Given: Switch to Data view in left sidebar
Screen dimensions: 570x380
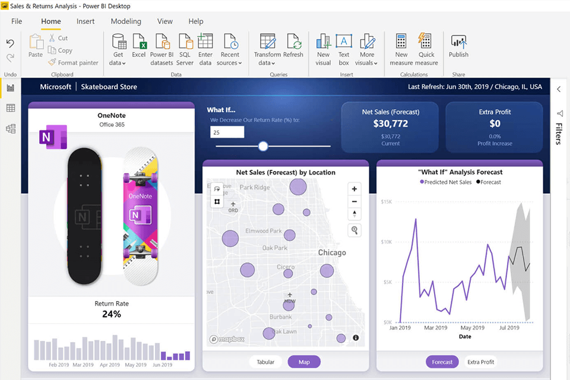Looking at the screenshot, I should click(11, 108).
